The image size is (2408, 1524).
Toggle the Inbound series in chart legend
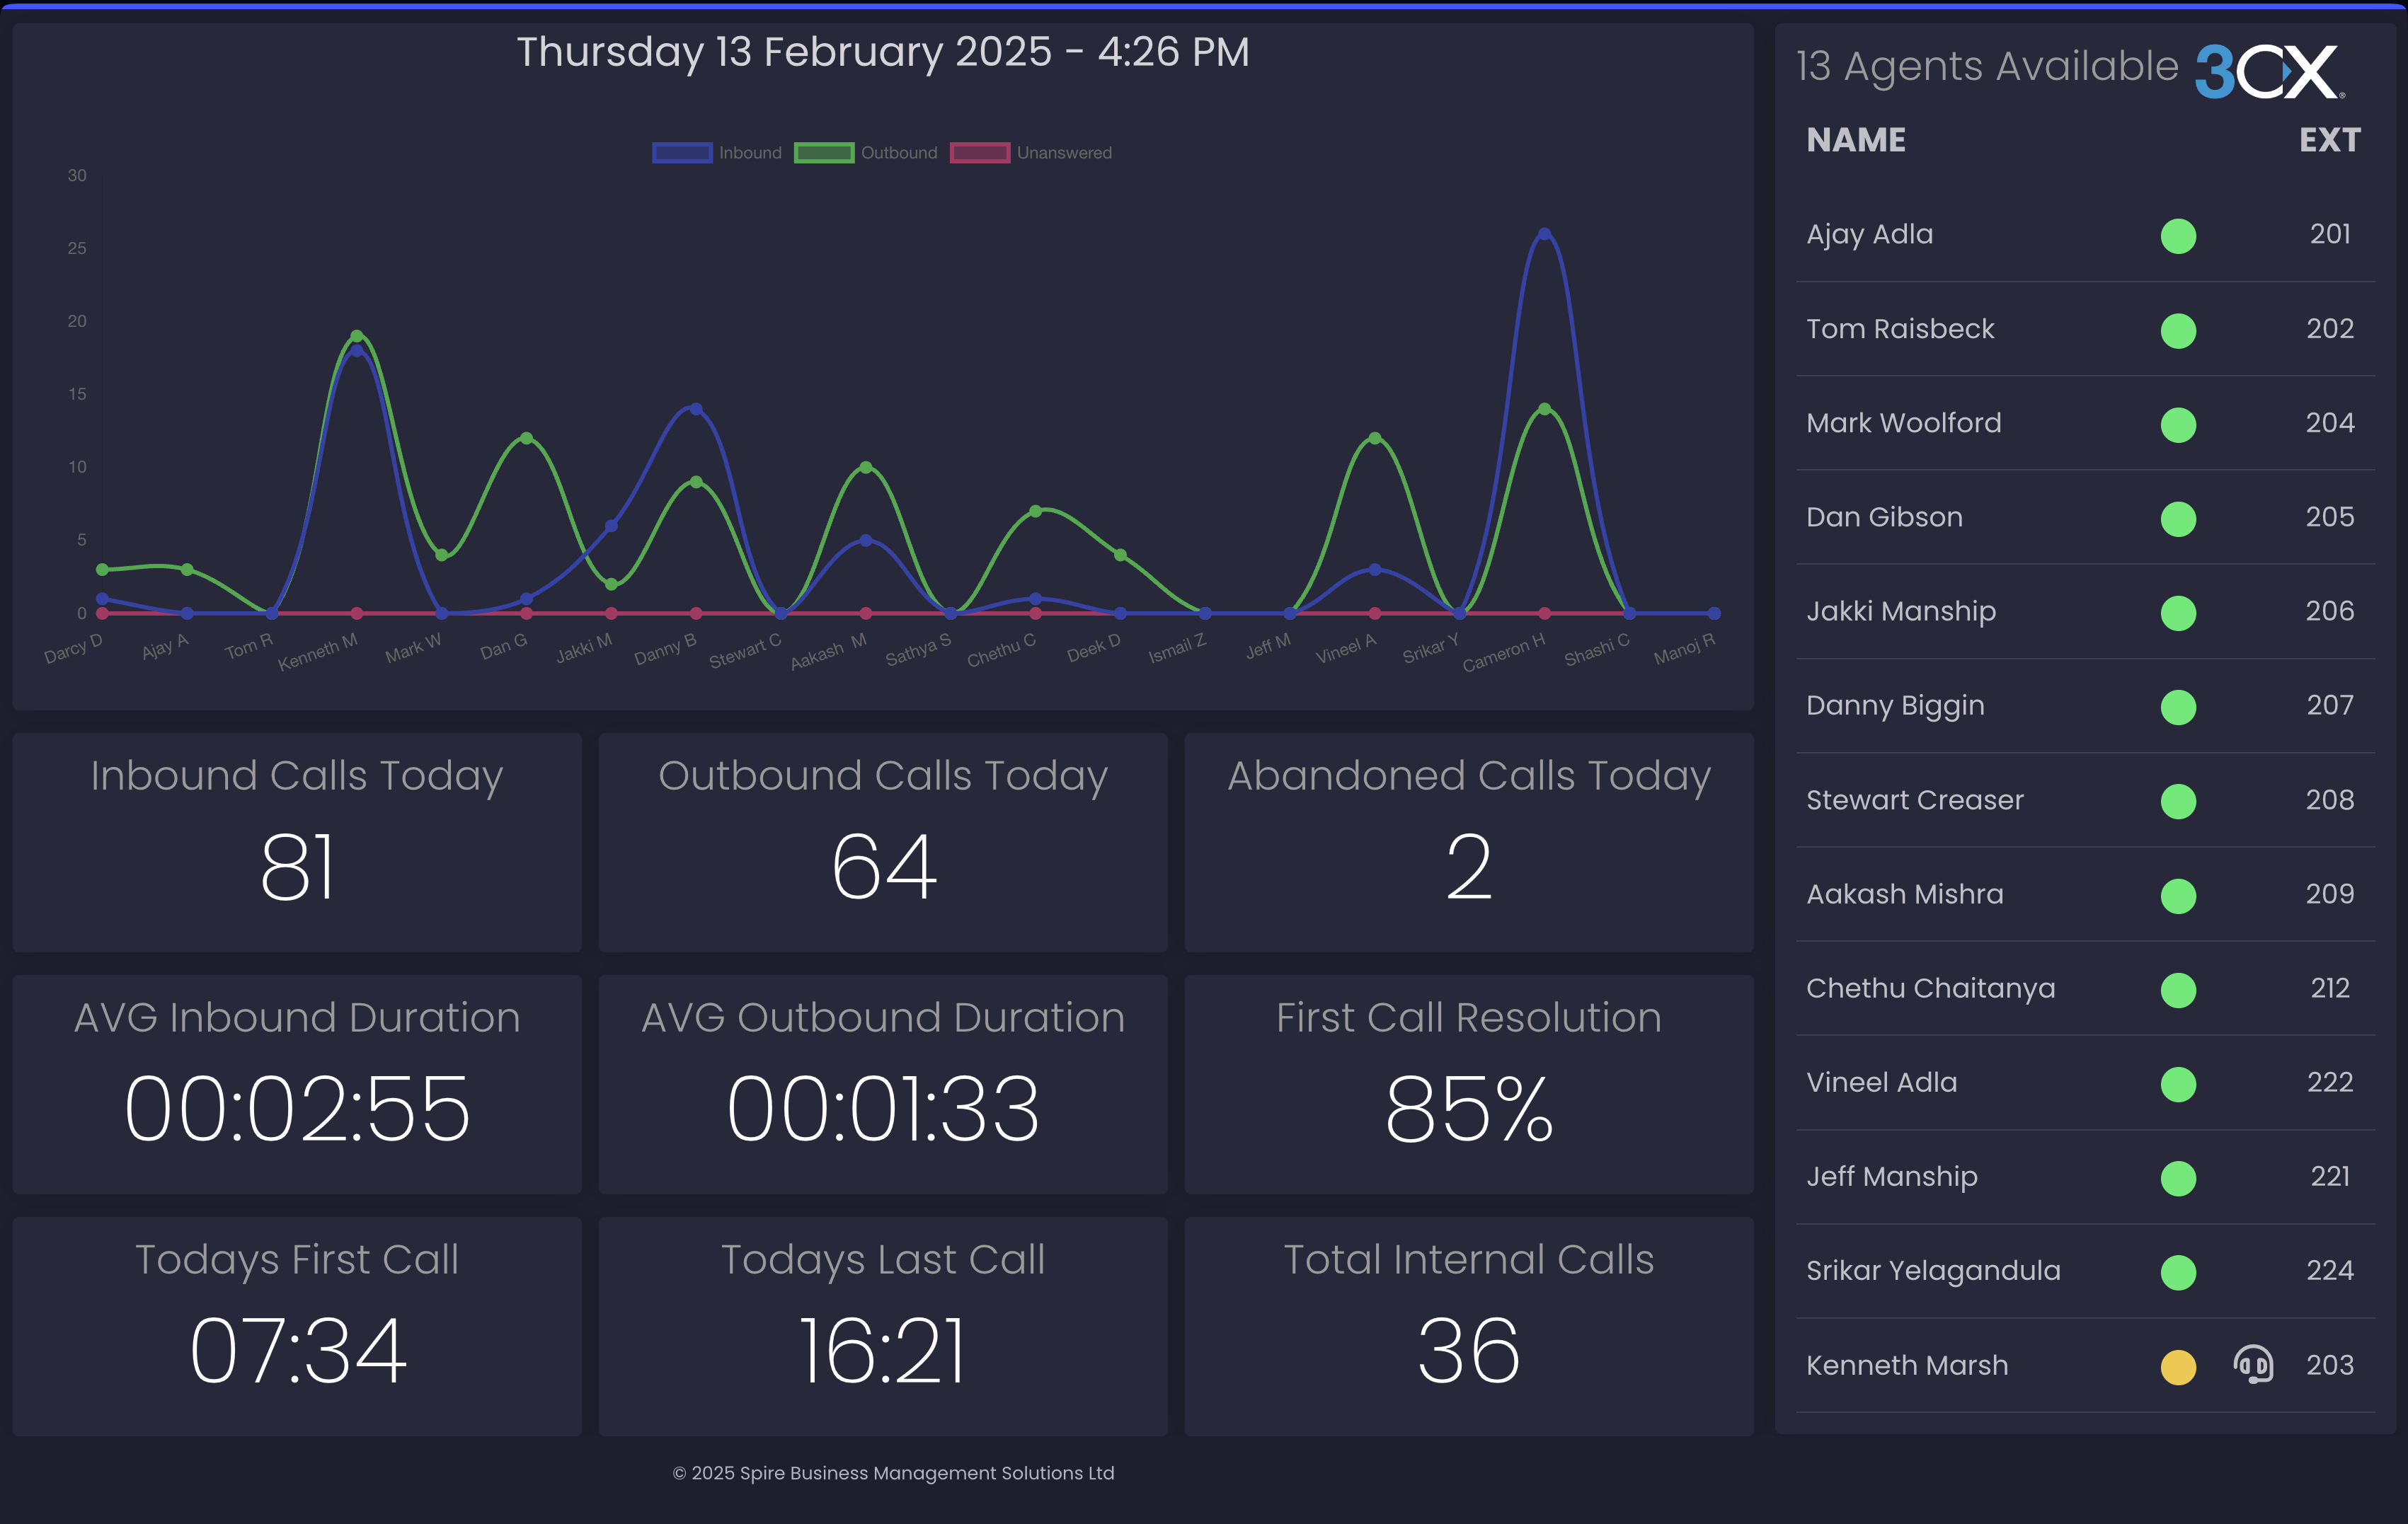click(718, 153)
